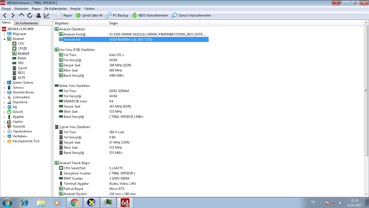369x208 pixels.
Task: Expand the Depolama tree node
Action: (x=4, y=102)
